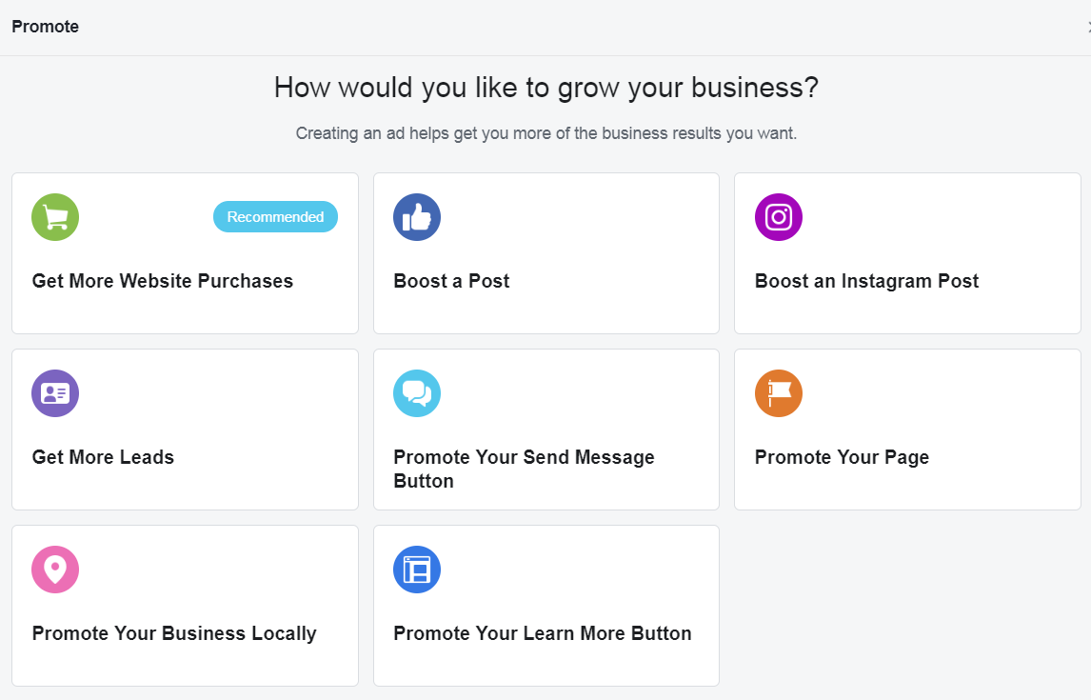Screen dimensions: 1091x700
Task: Select the green shopping cart icon
Action: point(54,216)
